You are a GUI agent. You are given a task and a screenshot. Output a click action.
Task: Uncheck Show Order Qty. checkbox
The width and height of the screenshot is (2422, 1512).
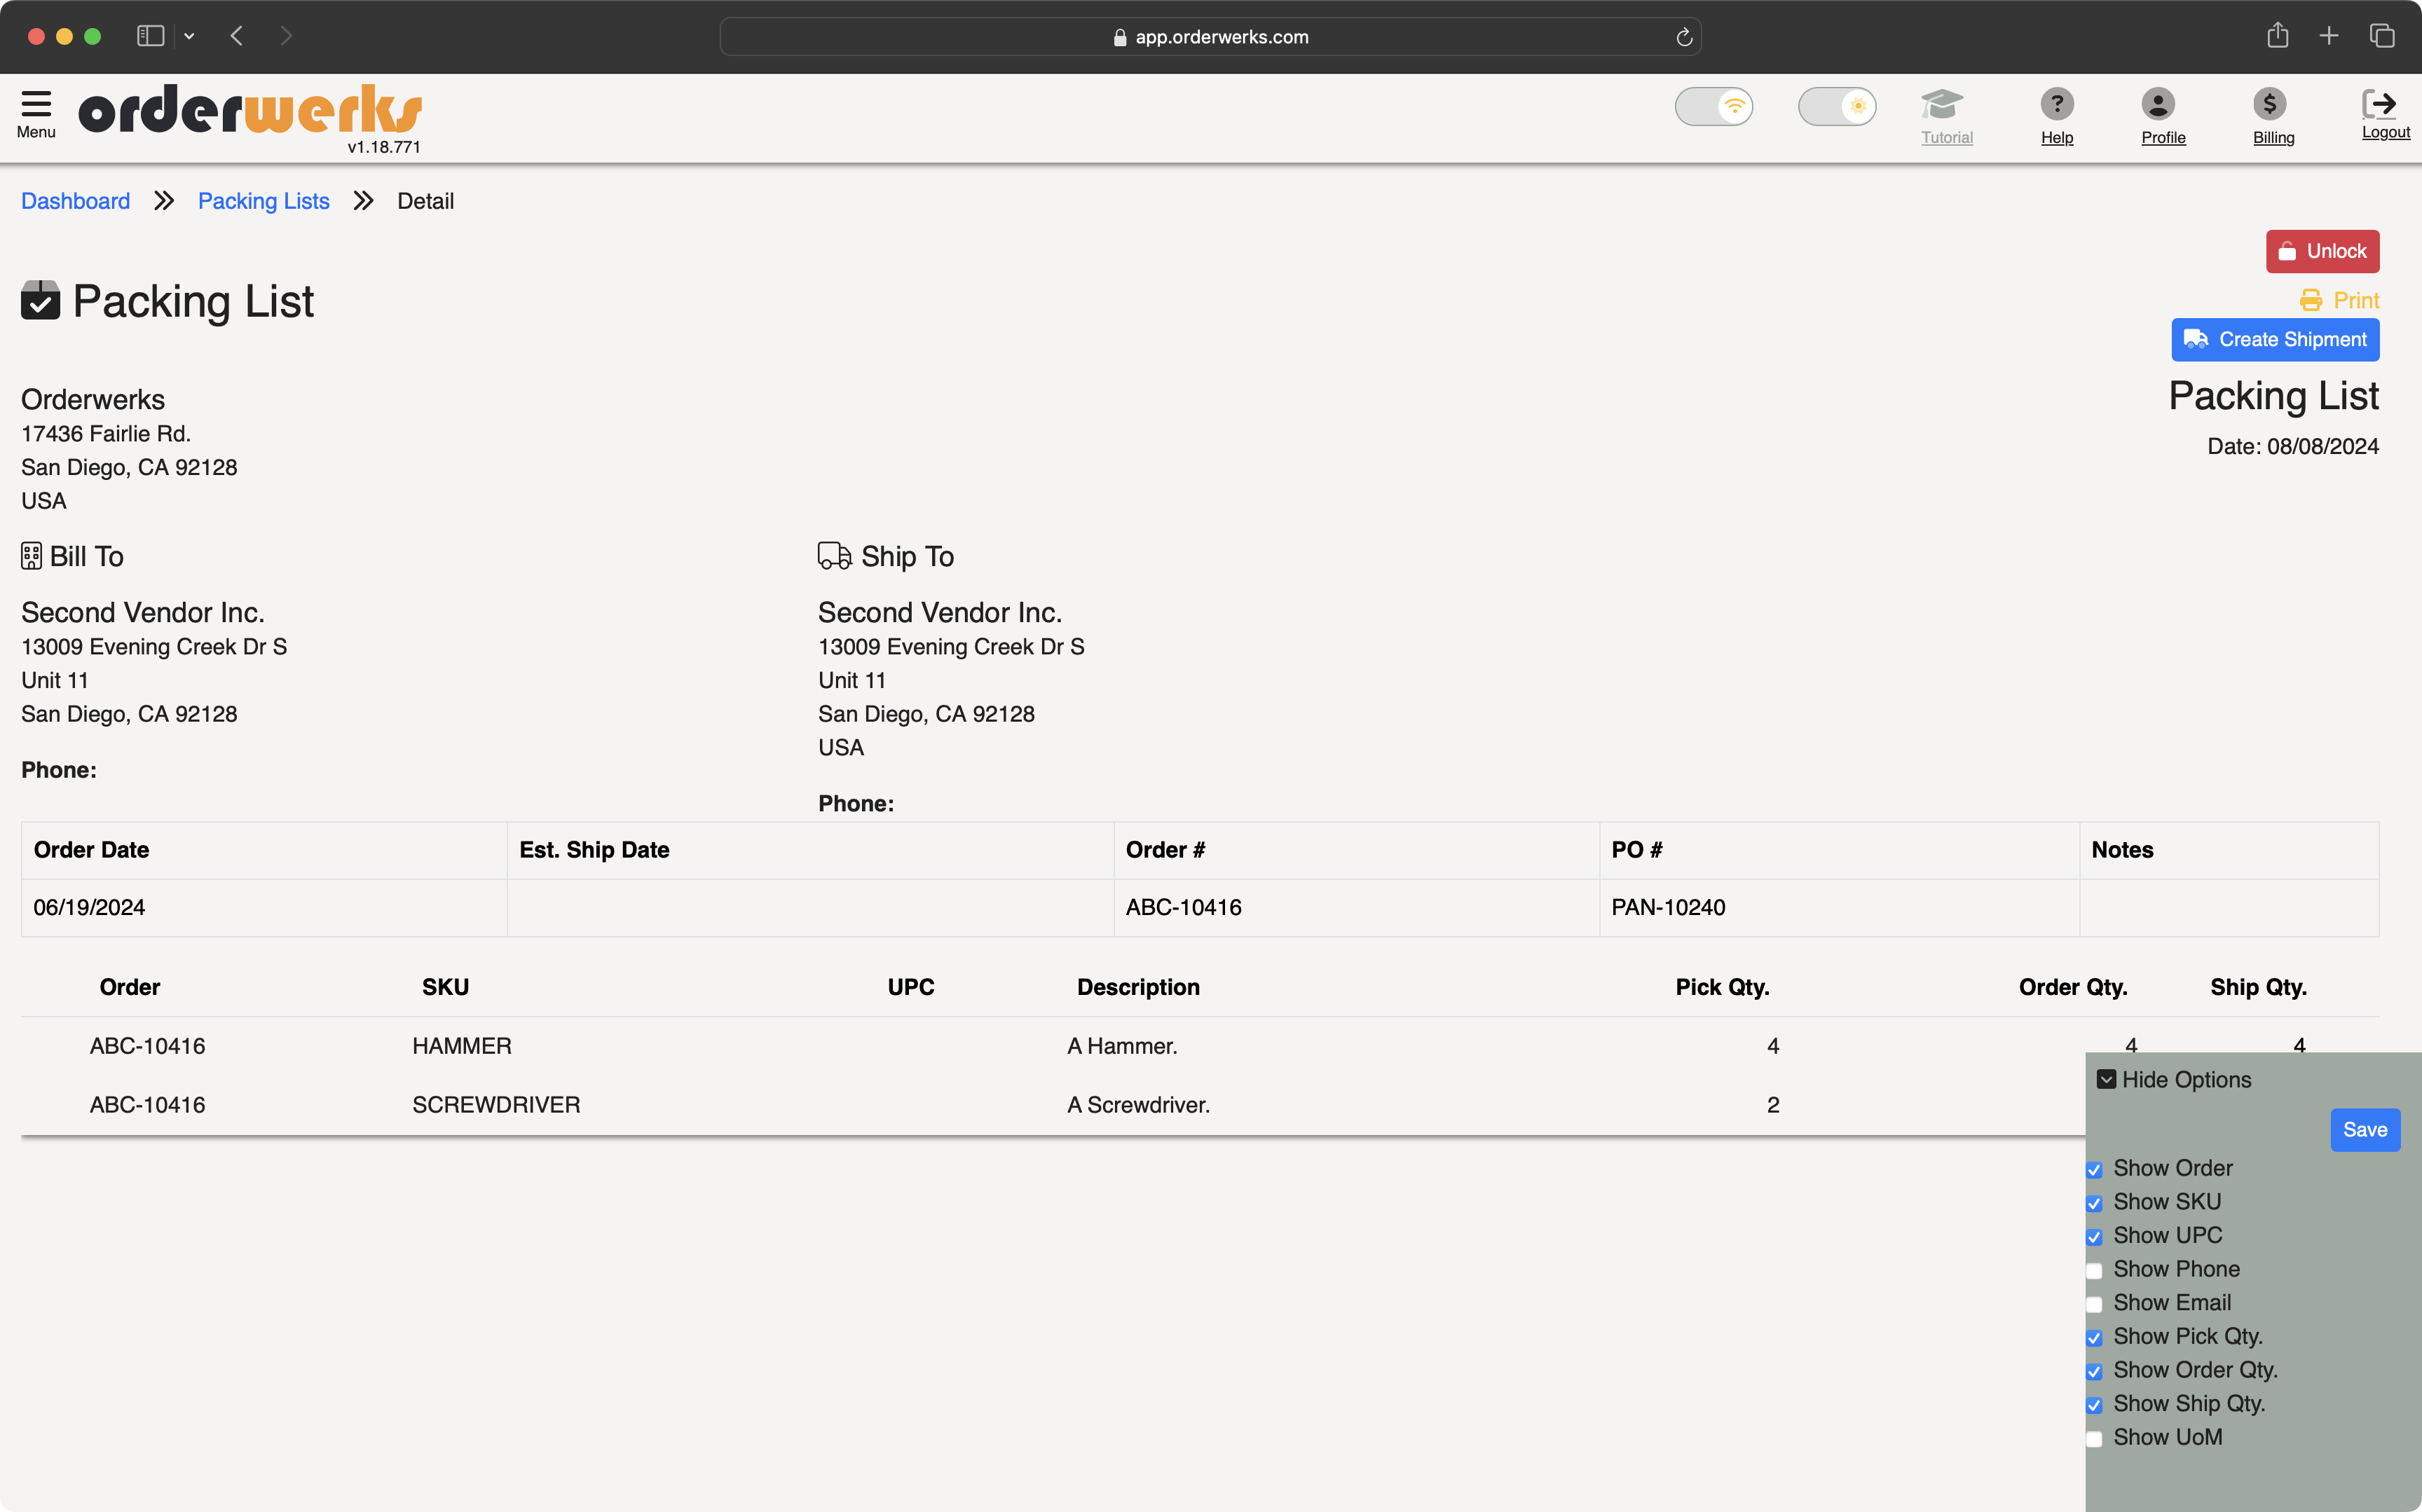2094,1372
